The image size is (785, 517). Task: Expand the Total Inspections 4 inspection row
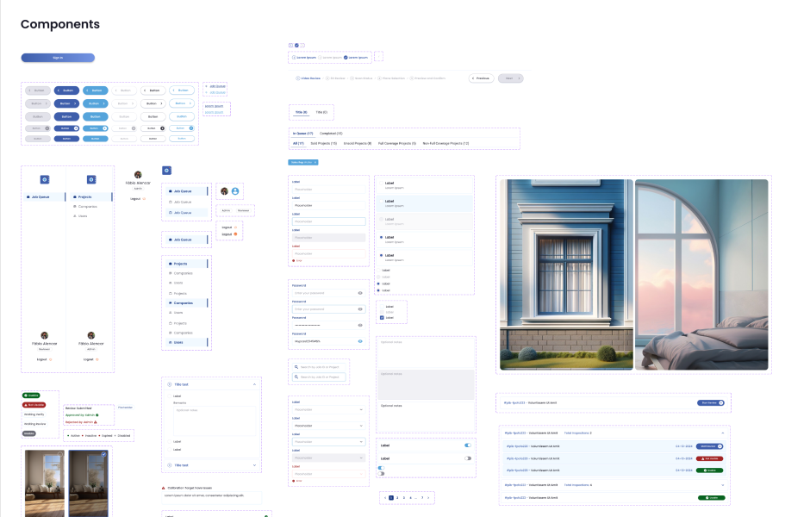pyautogui.click(x=723, y=485)
